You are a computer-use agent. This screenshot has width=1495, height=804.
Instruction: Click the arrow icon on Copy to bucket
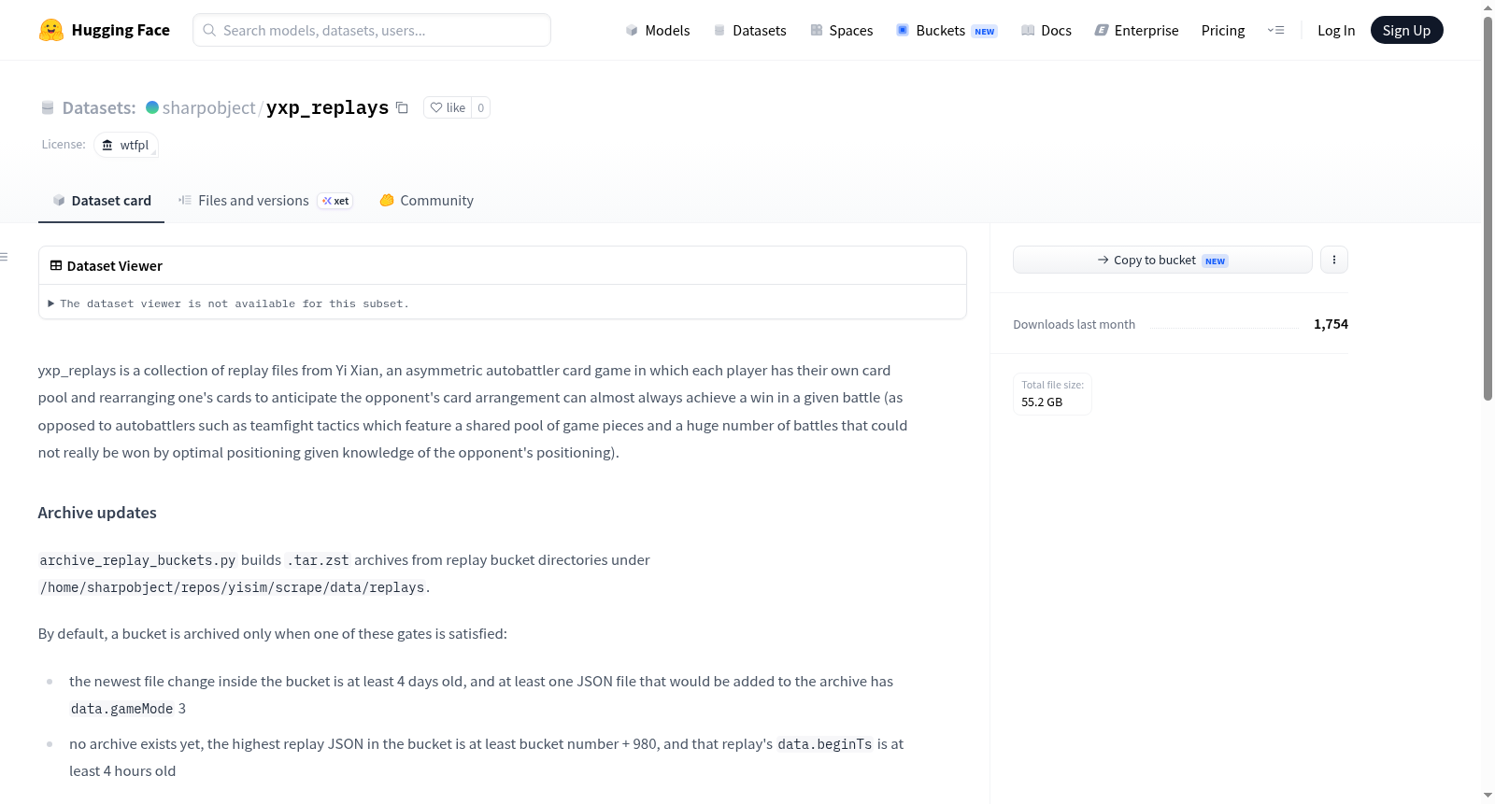tap(1103, 260)
